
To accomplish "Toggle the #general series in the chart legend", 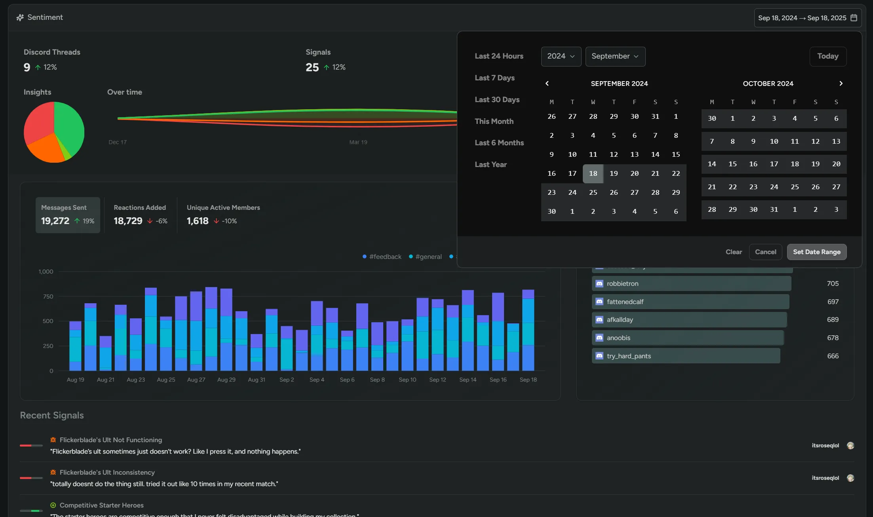I will coord(426,257).
